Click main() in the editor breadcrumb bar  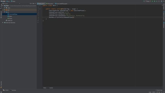[x=51, y=88]
